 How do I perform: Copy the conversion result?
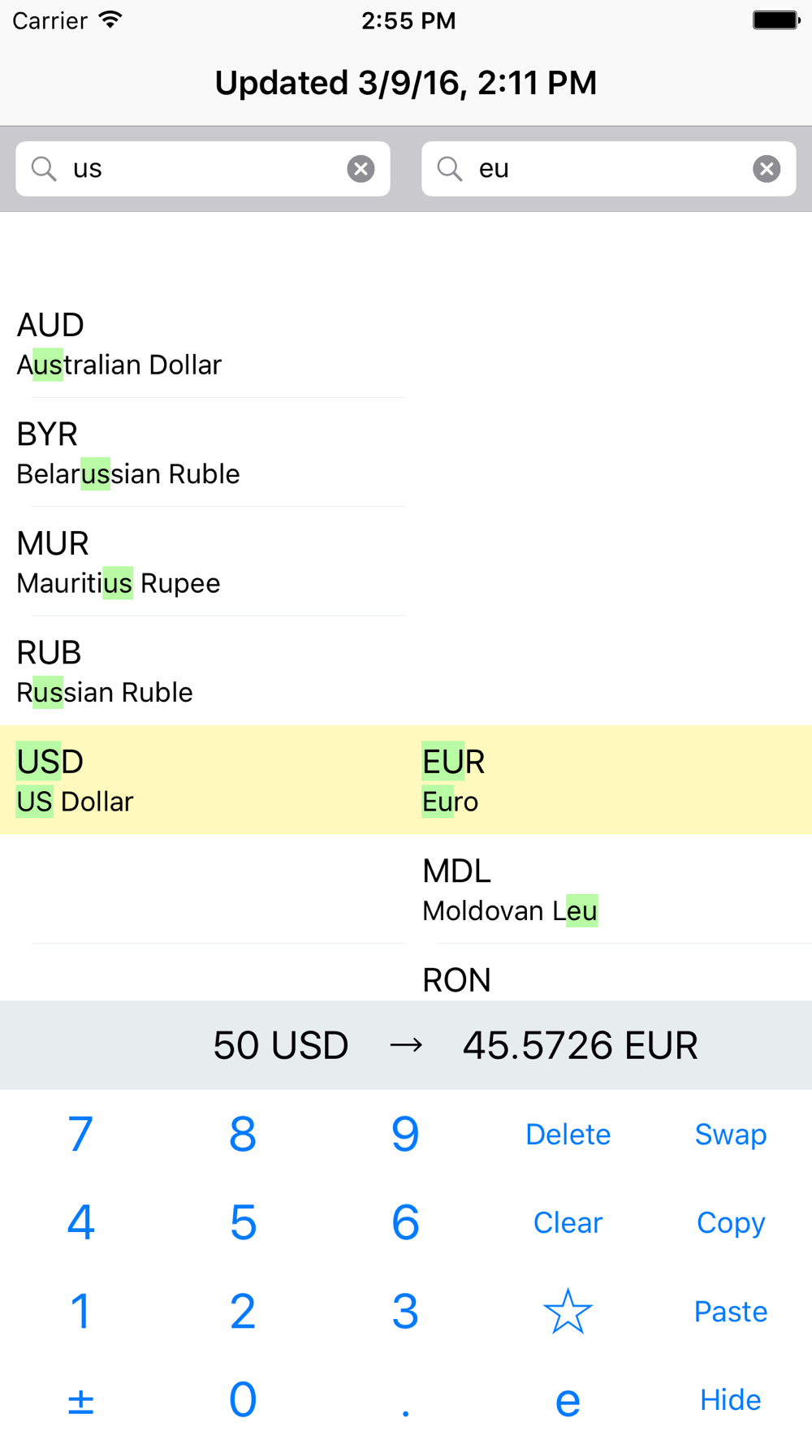[x=730, y=1223]
